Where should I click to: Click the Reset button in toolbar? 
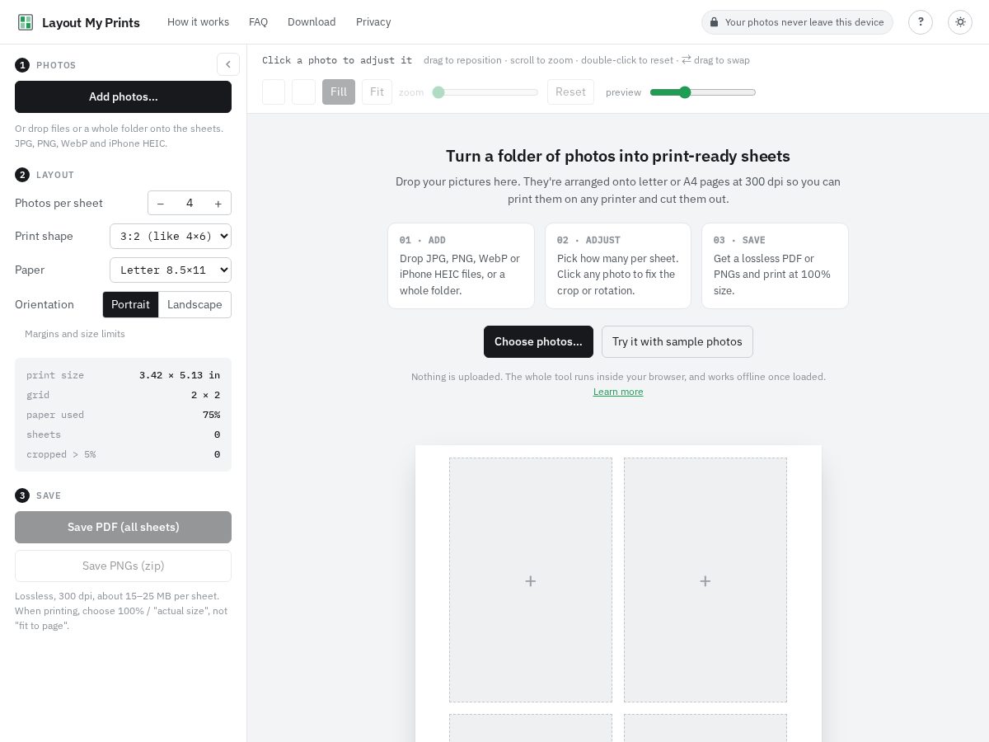click(570, 92)
